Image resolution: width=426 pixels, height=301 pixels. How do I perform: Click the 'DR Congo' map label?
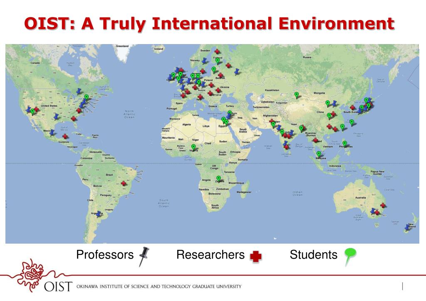pos(214,167)
